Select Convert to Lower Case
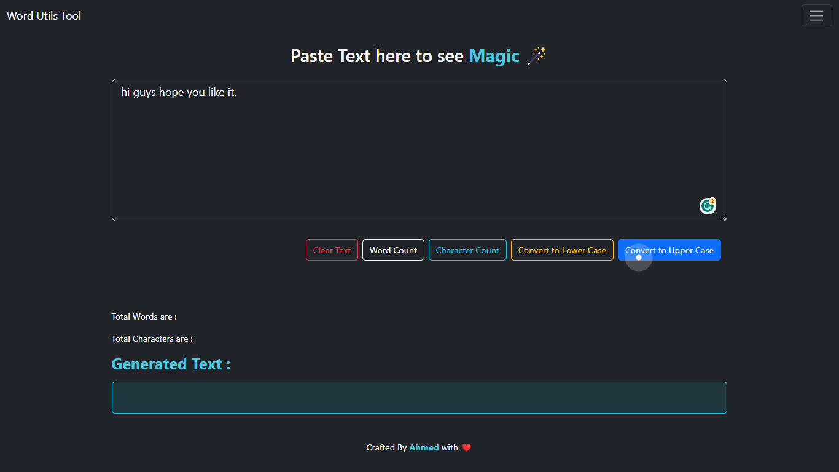Viewport: 839px width, 472px height. coord(561,250)
